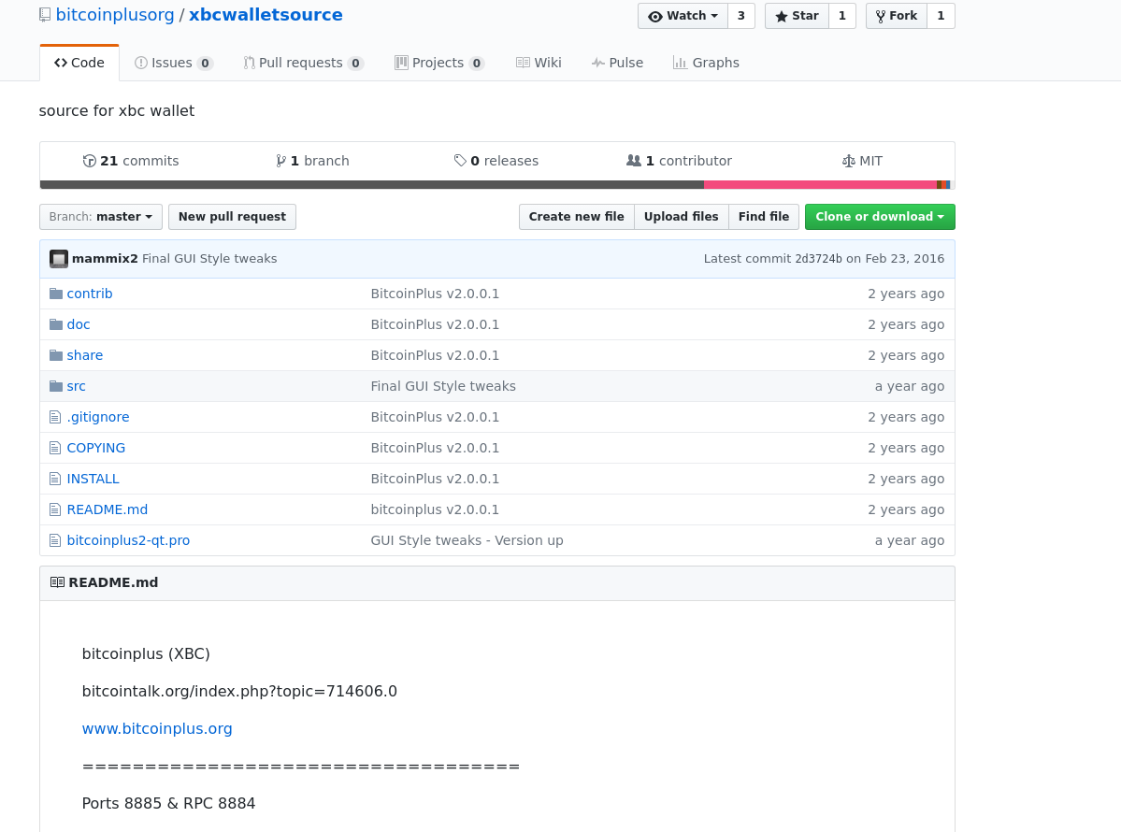The height and width of the screenshot is (832, 1121).
Task: Open the 1 branch link
Action: [312, 161]
